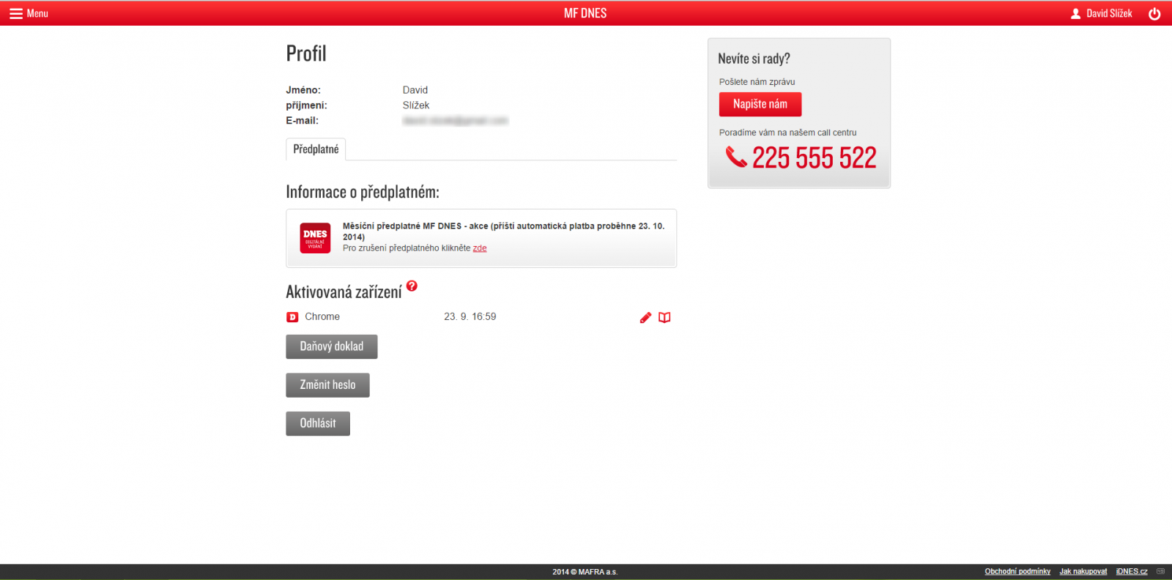The width and height of the screenshot is (1172, 580).
Task: Click the Profil page heading
Action: coord(306,53)
